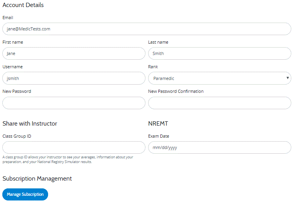Click the New Password Confirmation field
294x204 pixels.
pyautogui.click(x=220, y=103)
